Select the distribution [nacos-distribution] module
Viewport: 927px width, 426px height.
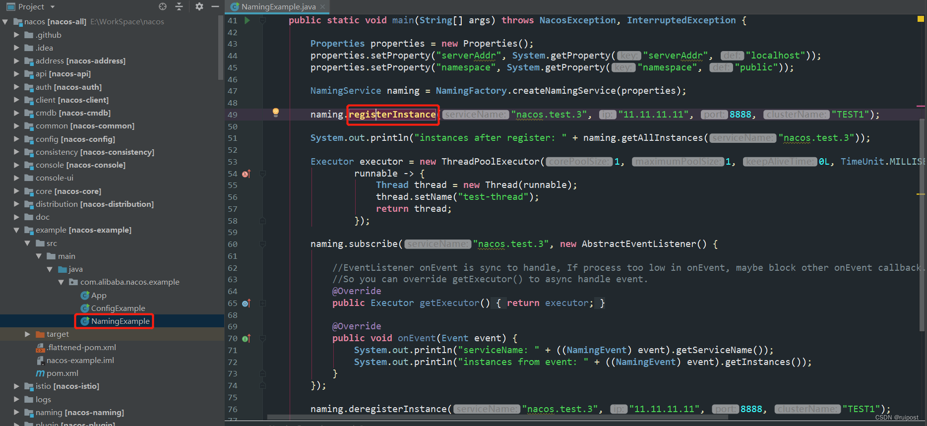click(95, 204)
